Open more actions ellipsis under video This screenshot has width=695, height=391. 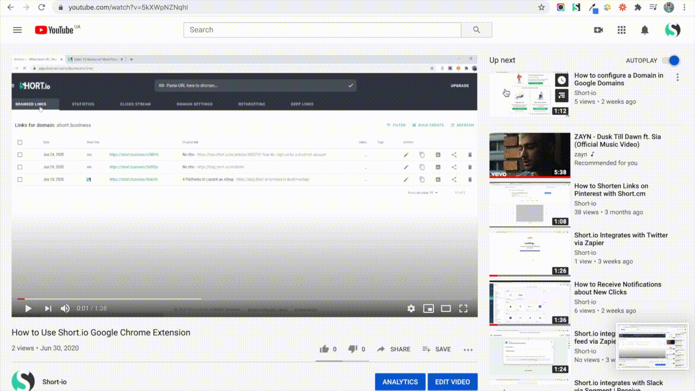(x=468, y=350)
